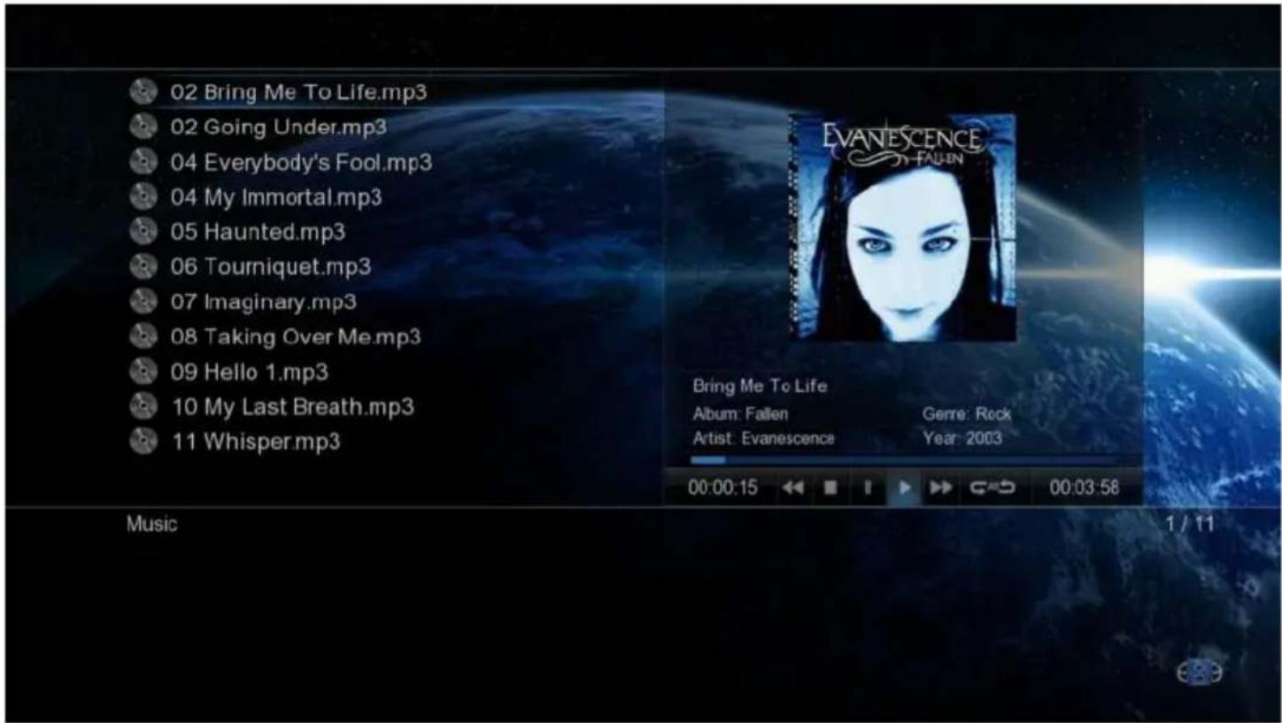Image resolution: width=1282 pixels, height=723 pixels.
Task: Click the disc icon beside Haunted.mp3
Action: pyautogui.click(x=143, y=232)
